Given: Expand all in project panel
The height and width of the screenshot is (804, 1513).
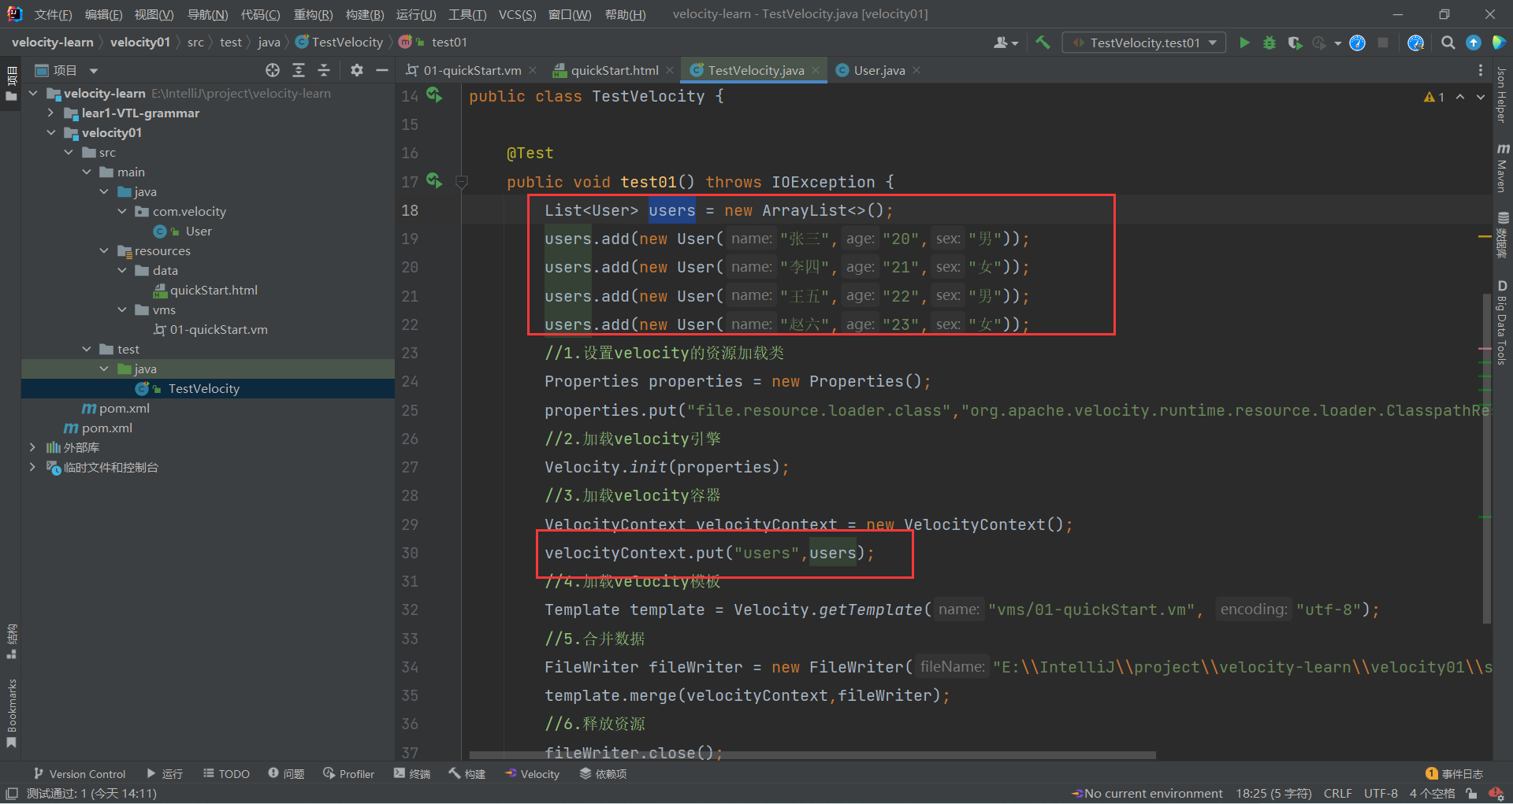Looking at the screenshot, I should pyautogui.click(x=299, y=70).
